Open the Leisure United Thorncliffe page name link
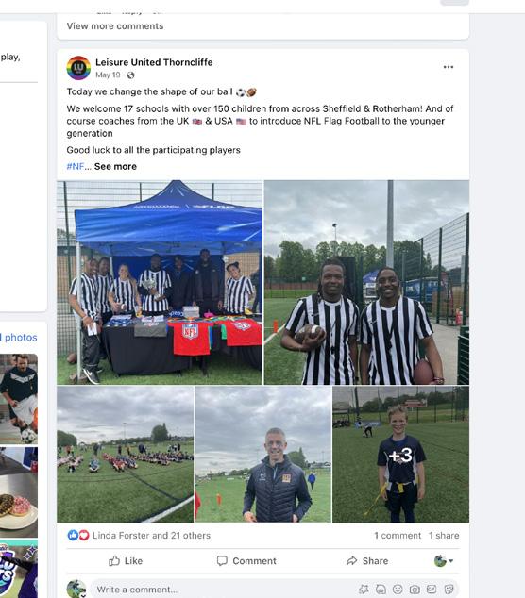525x598 pixels. (x=154, y=62)
